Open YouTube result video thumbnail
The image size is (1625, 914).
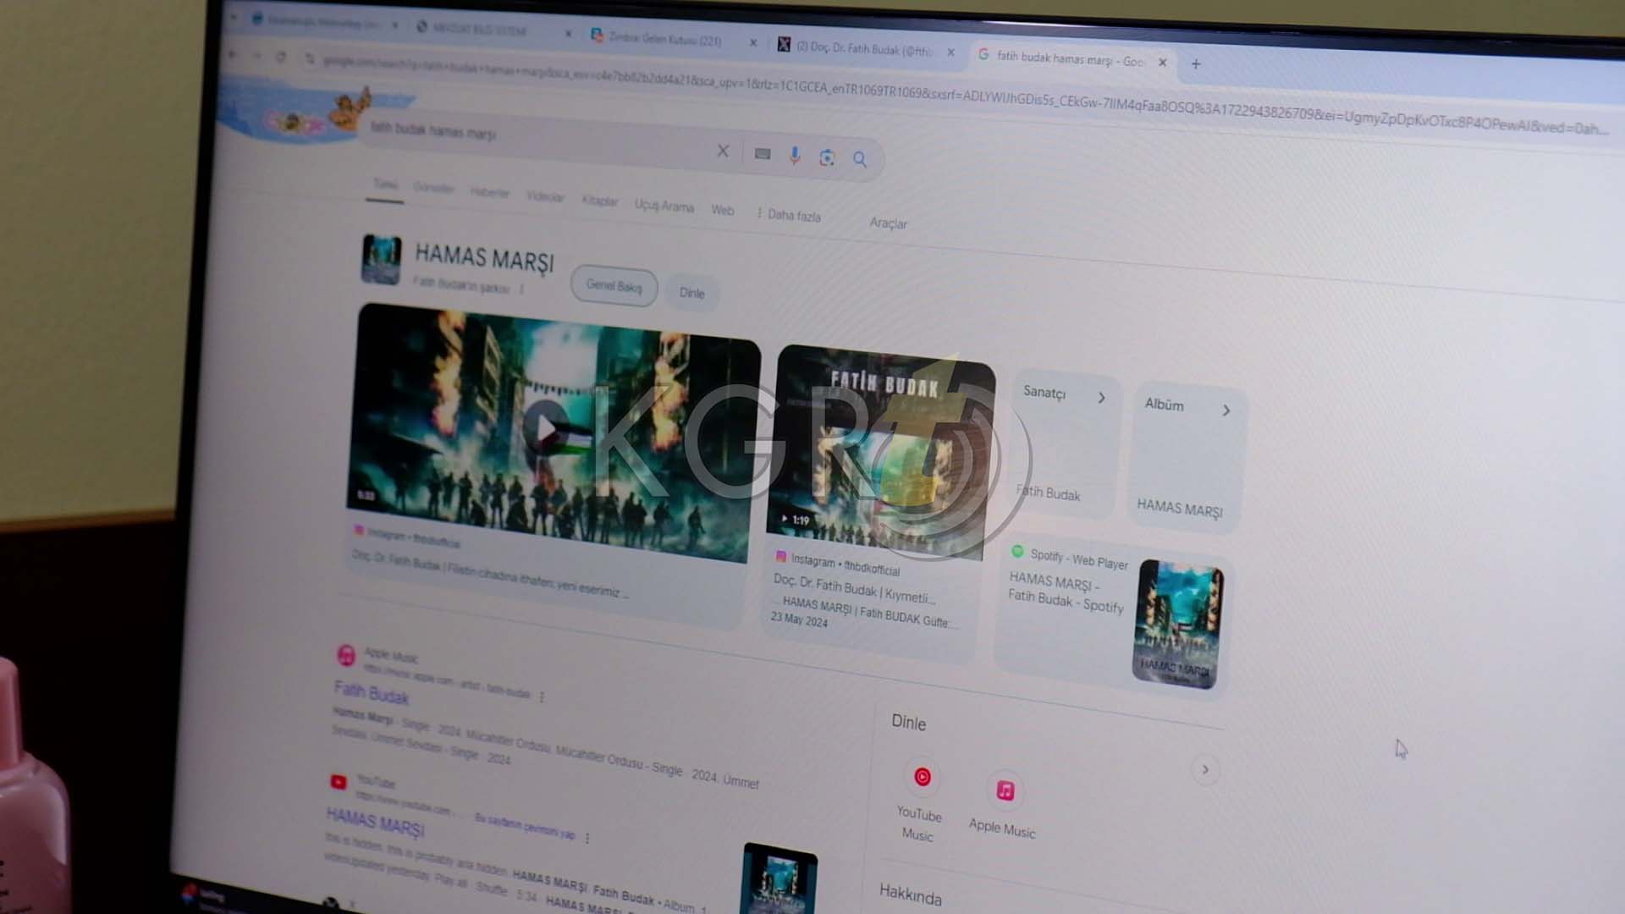[x=779, y=878]
